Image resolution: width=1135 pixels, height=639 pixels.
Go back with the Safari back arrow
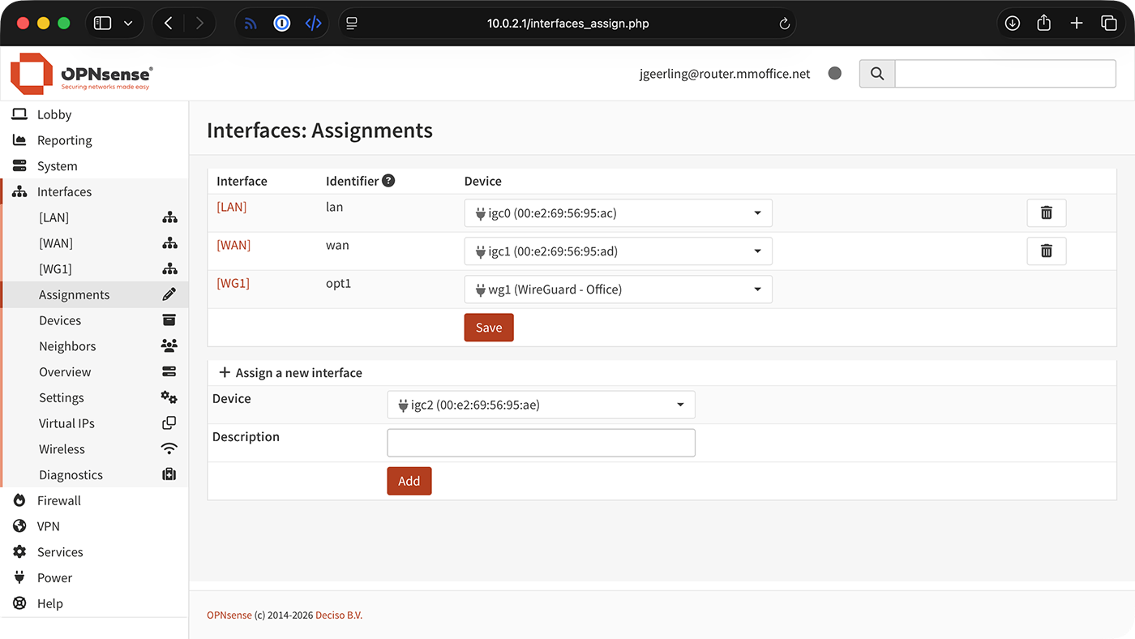point(169,24)
